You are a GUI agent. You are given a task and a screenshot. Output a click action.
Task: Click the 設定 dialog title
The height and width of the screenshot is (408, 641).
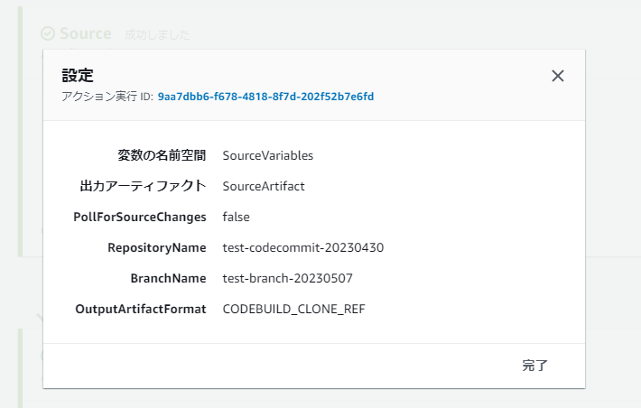tap(77, 75)
